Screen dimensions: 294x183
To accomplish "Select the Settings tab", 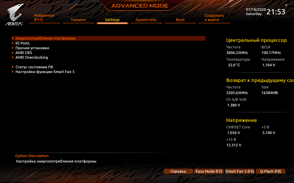I will click(112, 20).
